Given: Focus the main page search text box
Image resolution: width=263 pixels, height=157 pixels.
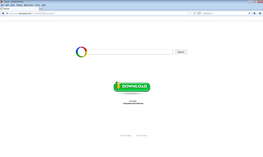Looking at the screenshot, I should pos(130,52).
